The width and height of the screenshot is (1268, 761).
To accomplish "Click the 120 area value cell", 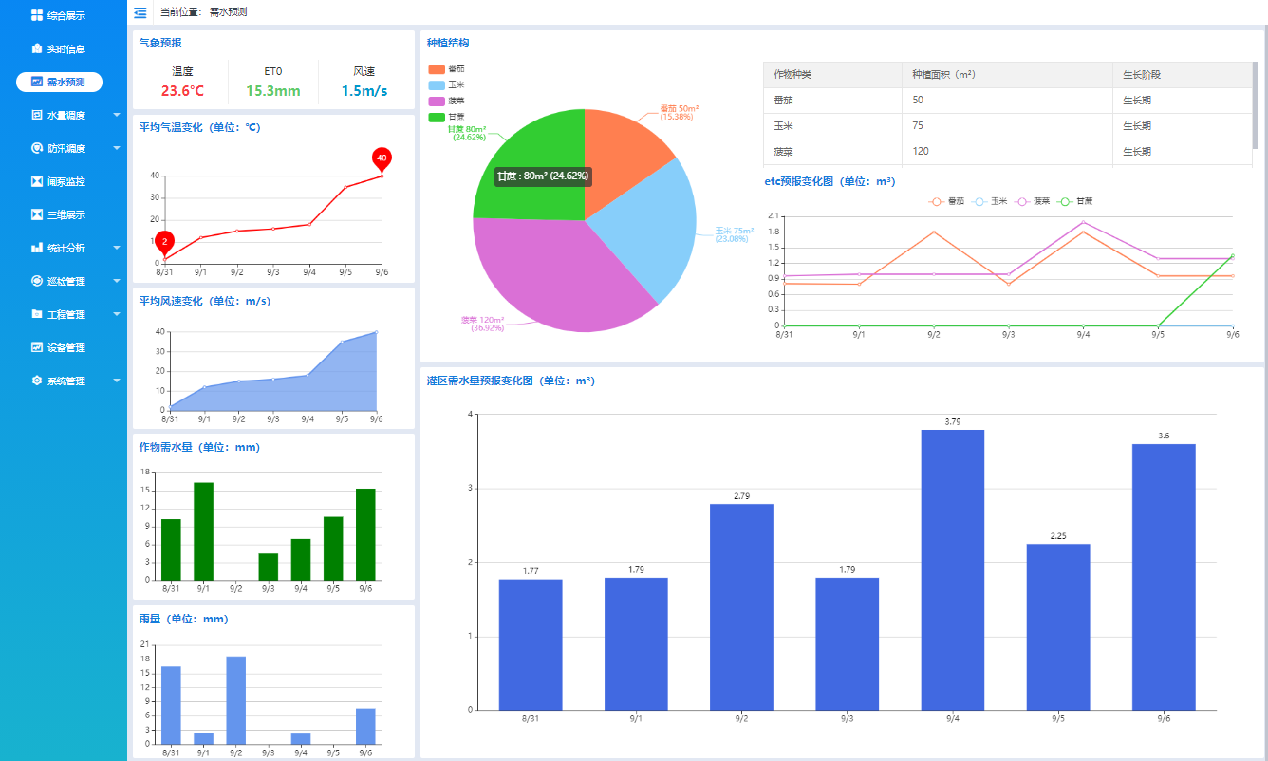I will [1007, 152].
